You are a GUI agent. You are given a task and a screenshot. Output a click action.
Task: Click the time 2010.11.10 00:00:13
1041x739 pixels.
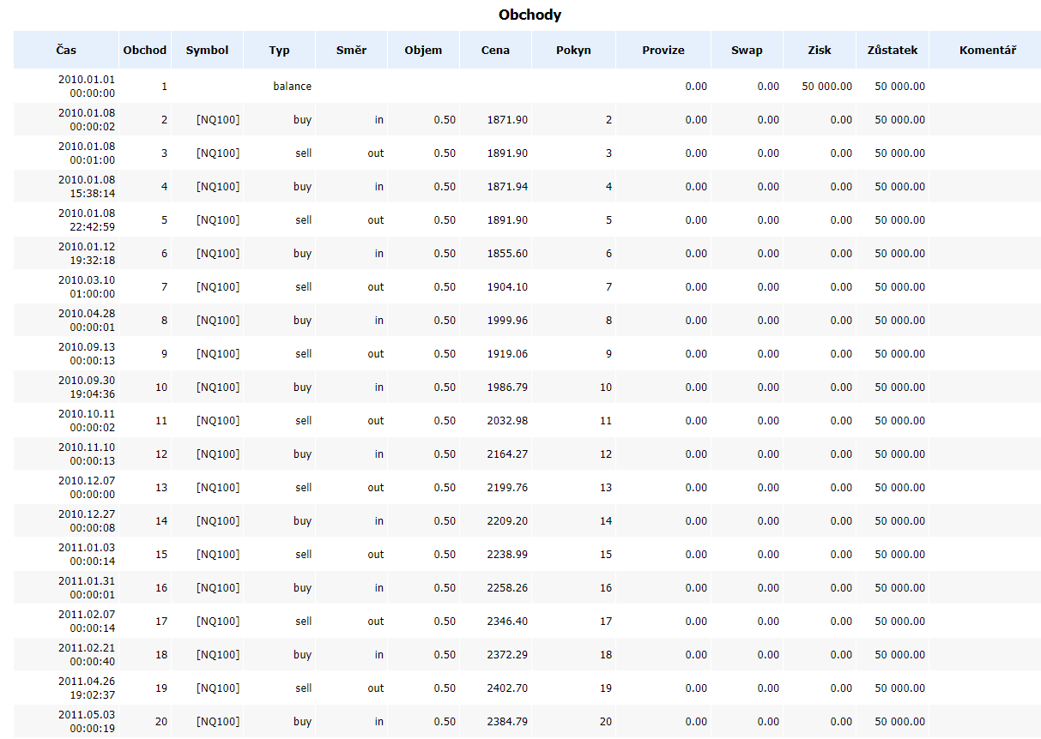pos(86,454)
